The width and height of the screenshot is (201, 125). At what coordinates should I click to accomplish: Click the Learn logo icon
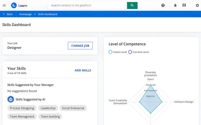tap(14, 5)
